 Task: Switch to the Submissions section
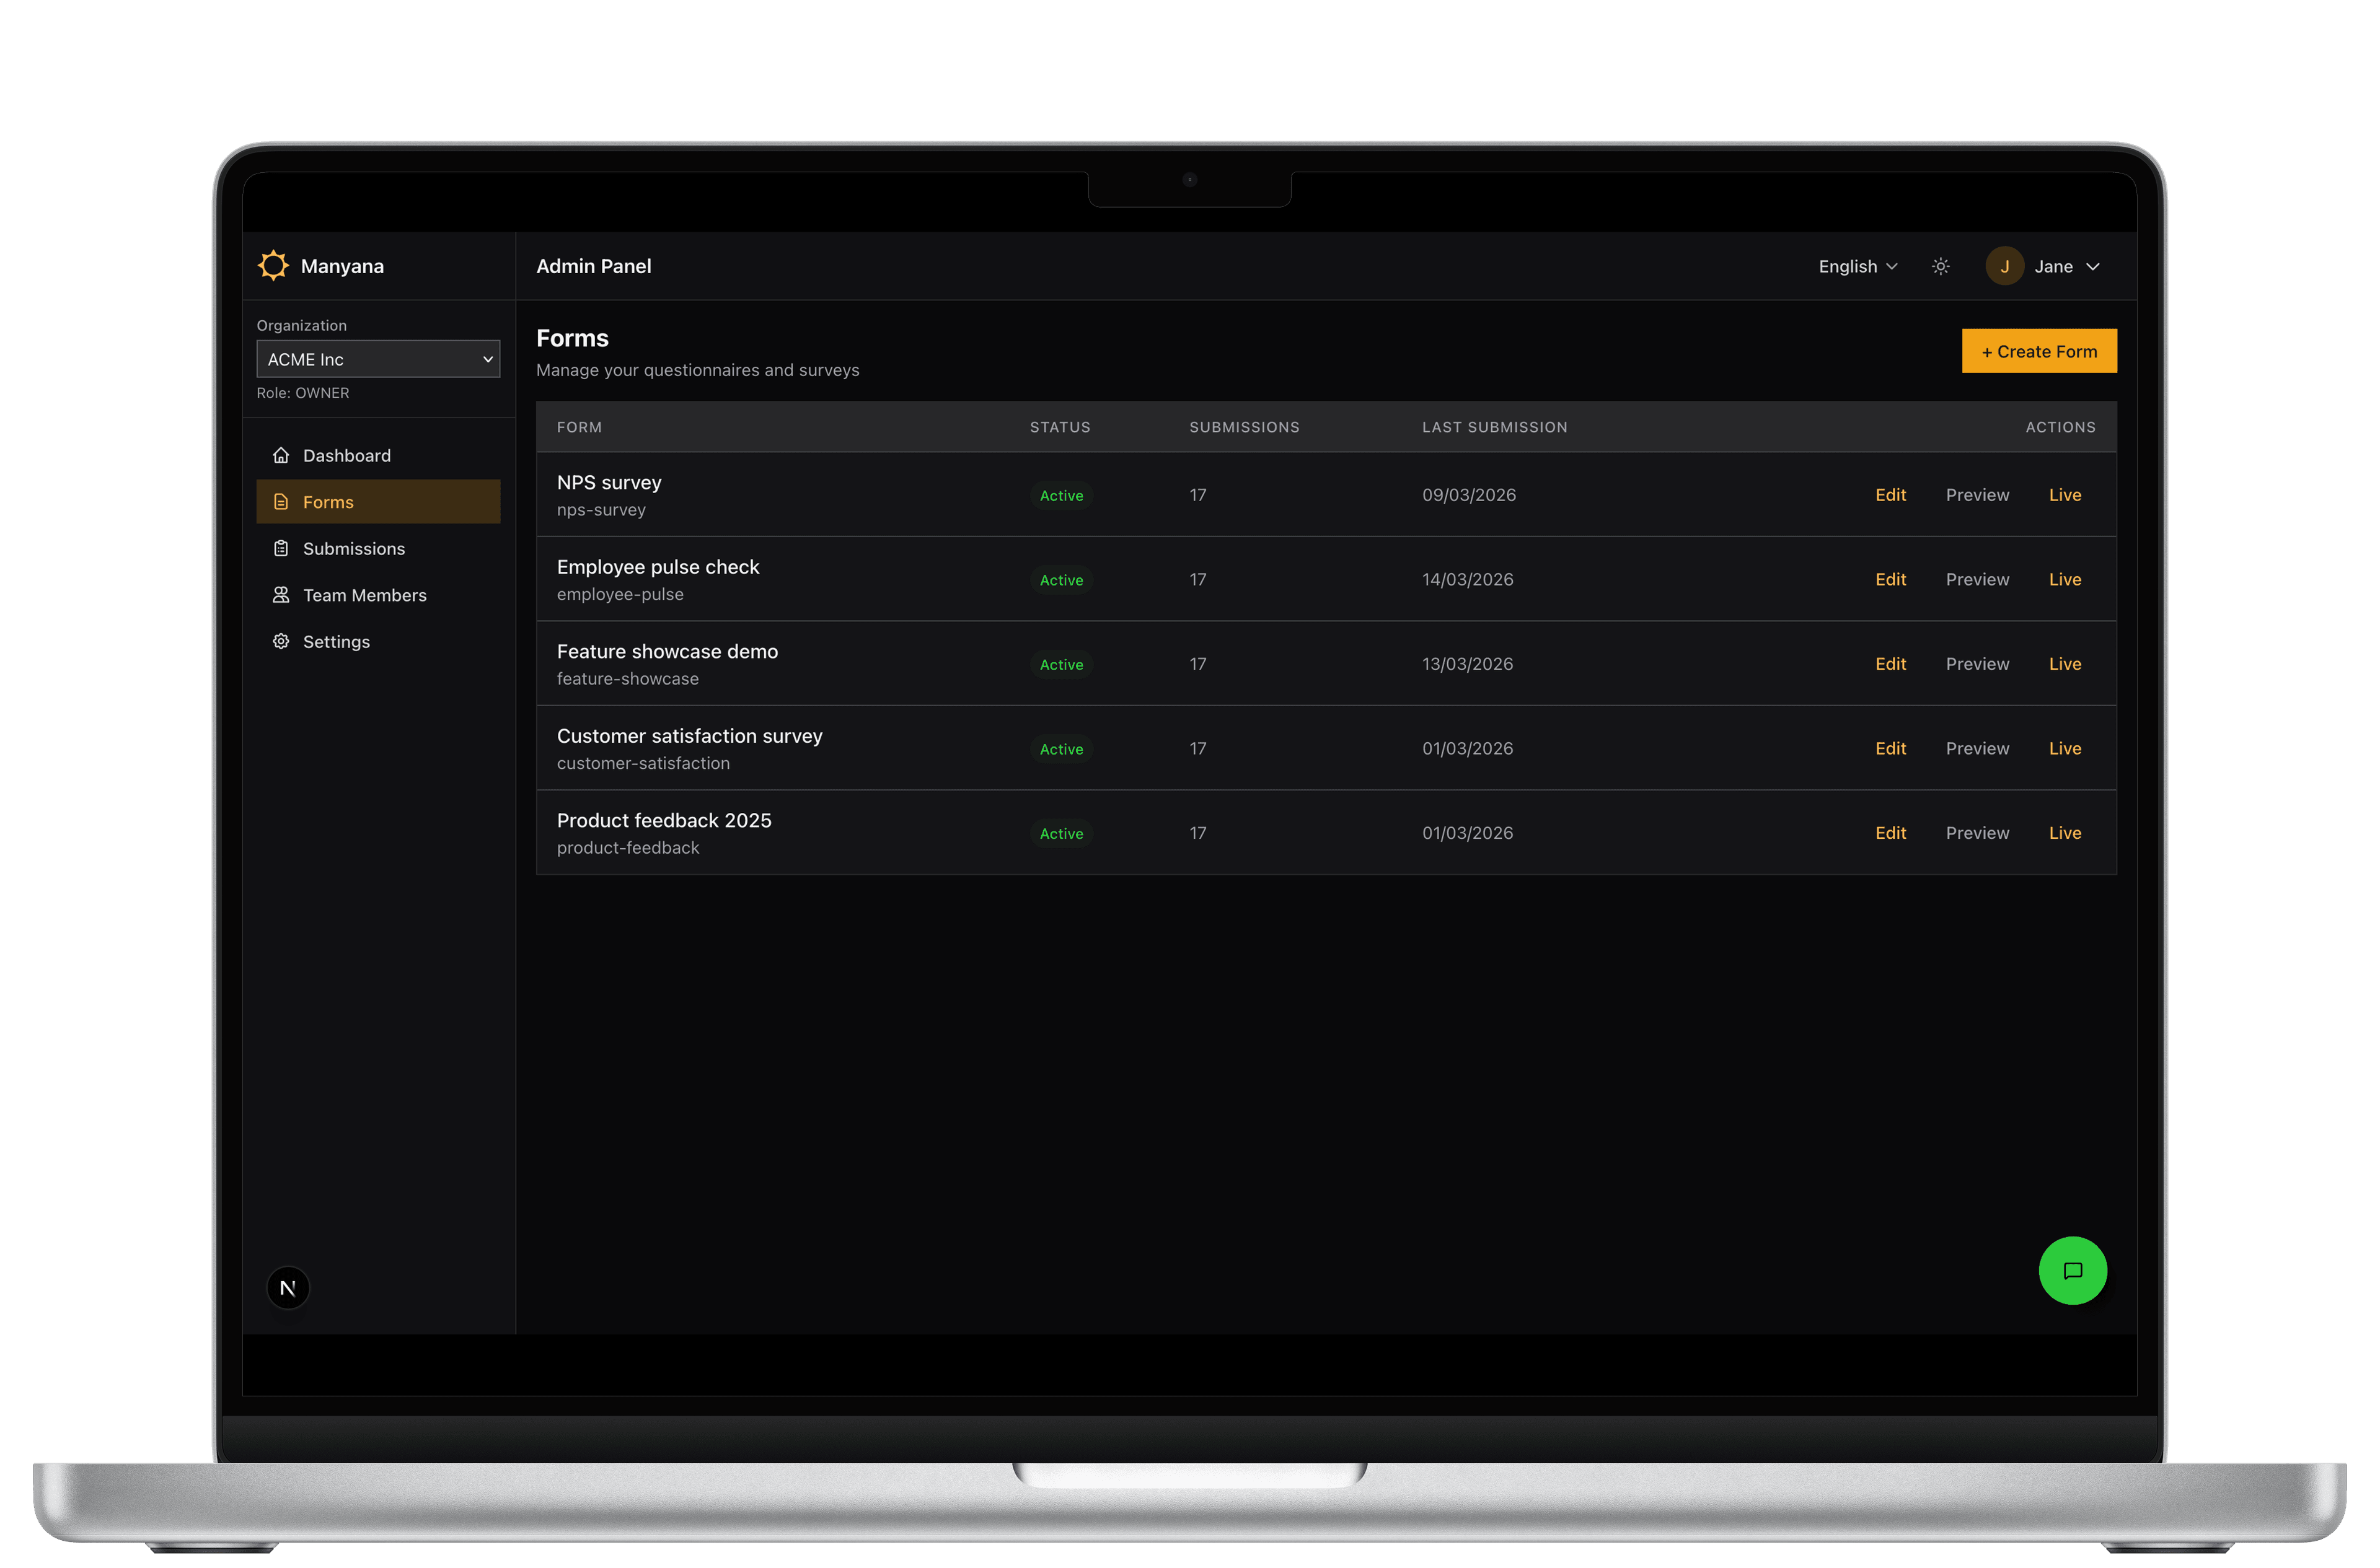click(353, 548)
